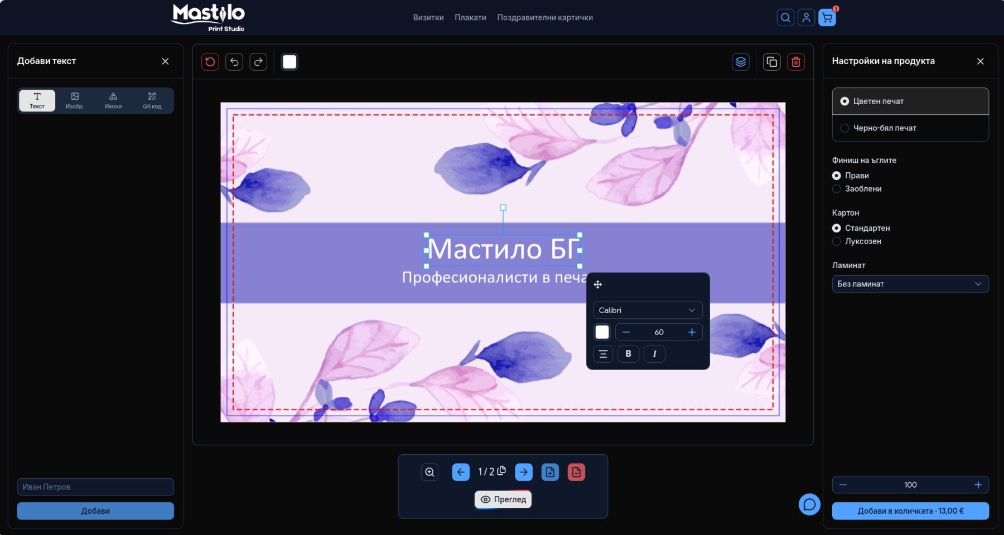Image resolution: width=1004 pixels, height=535 pixels.
Task: Open the user account icon
Action: 806,18
